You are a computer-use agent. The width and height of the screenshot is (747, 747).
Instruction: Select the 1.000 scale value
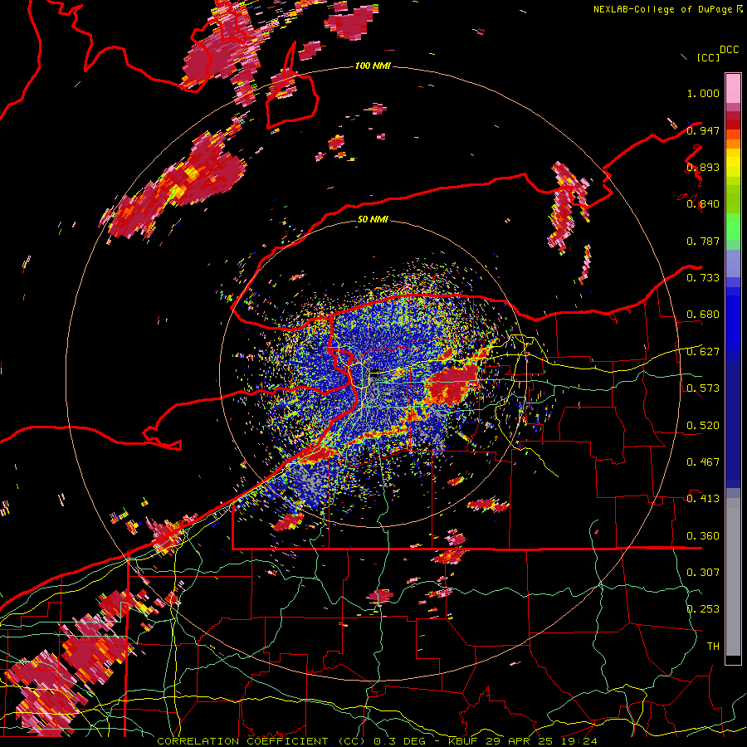pos(703,93)
